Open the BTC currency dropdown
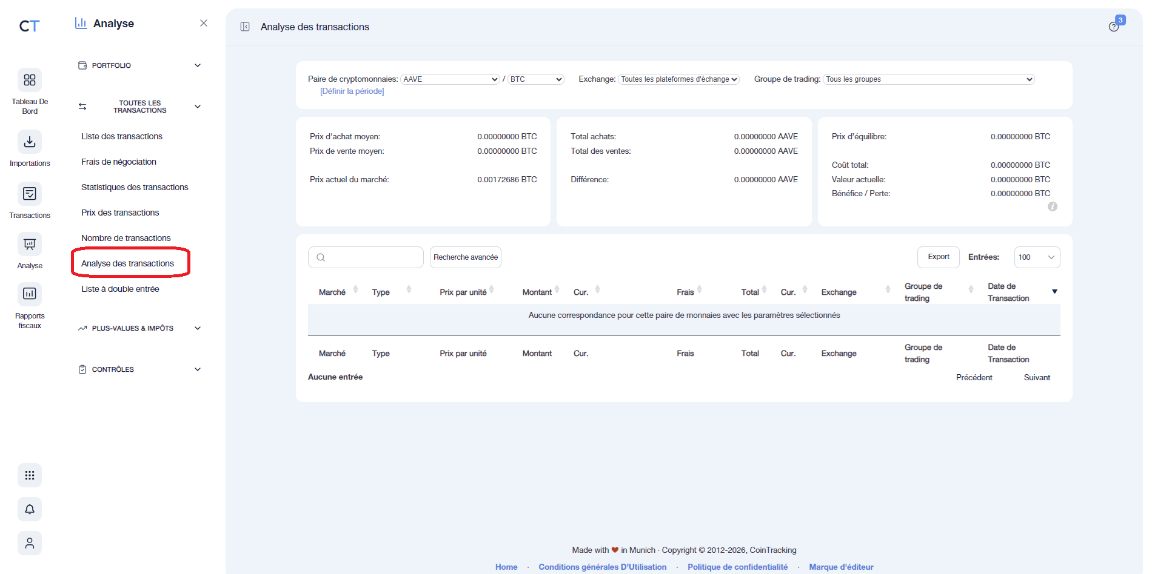The width and height of the screenshot is (1152, 574). 535,79
